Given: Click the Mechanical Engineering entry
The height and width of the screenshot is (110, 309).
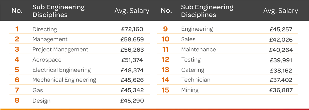Looking at the screenshot, I should pyautogui.click(x=64, y=80).
